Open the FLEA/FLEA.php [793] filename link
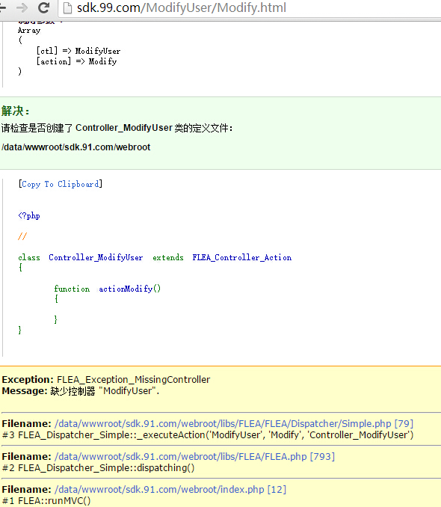Image resolution: width=441 pixels, height=507 pixels. point(194,457)
